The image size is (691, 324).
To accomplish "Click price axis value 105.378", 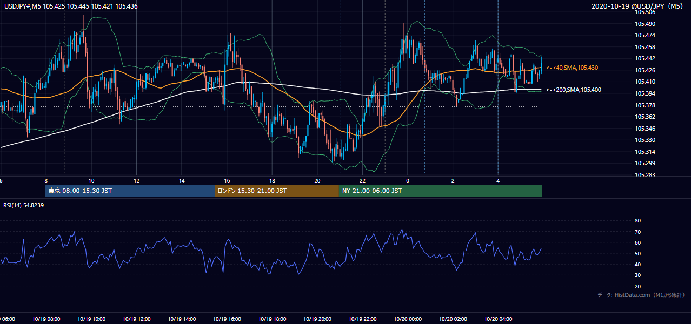I will pyautogui.click(x=645, y=105).
